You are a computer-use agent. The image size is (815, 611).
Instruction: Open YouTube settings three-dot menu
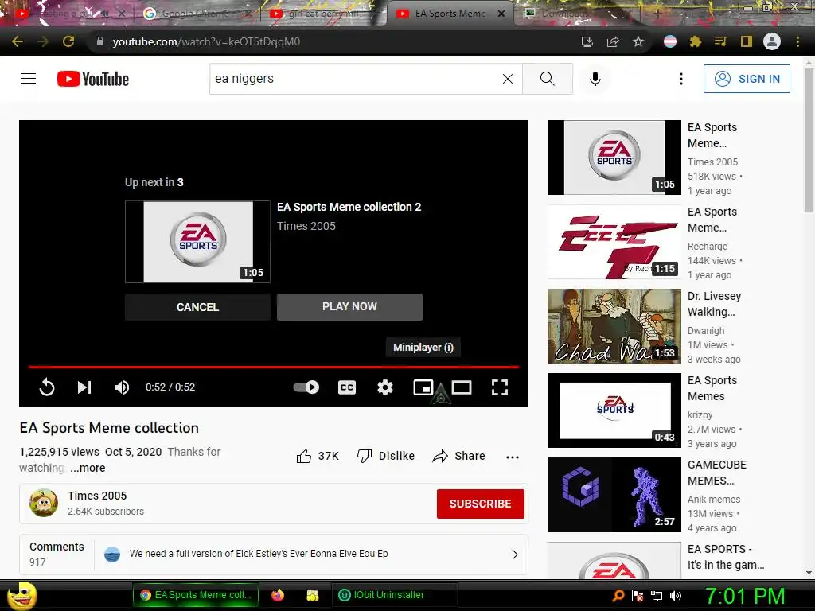tap(681, 79)
